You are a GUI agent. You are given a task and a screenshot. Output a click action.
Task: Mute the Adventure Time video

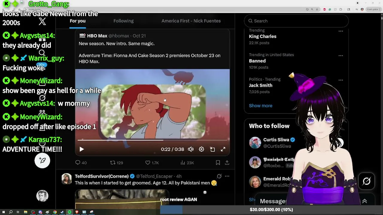[191, 149]
